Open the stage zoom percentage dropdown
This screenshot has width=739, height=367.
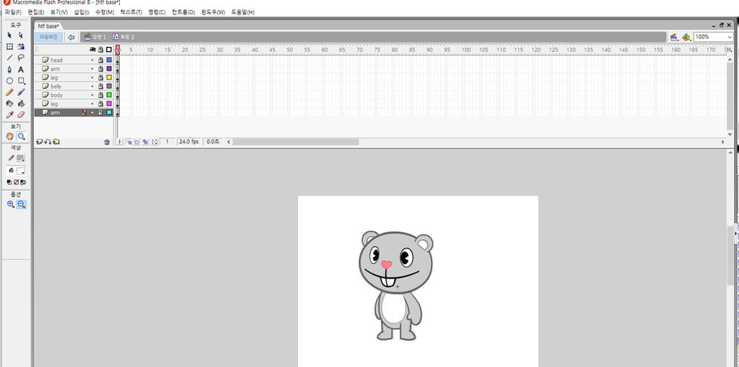click(x=730, y=37)
